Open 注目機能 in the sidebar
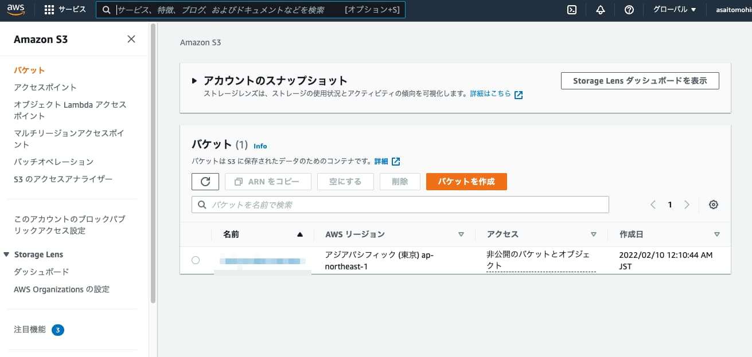Screen dimensions: 752x357 [x=30, y=329]
